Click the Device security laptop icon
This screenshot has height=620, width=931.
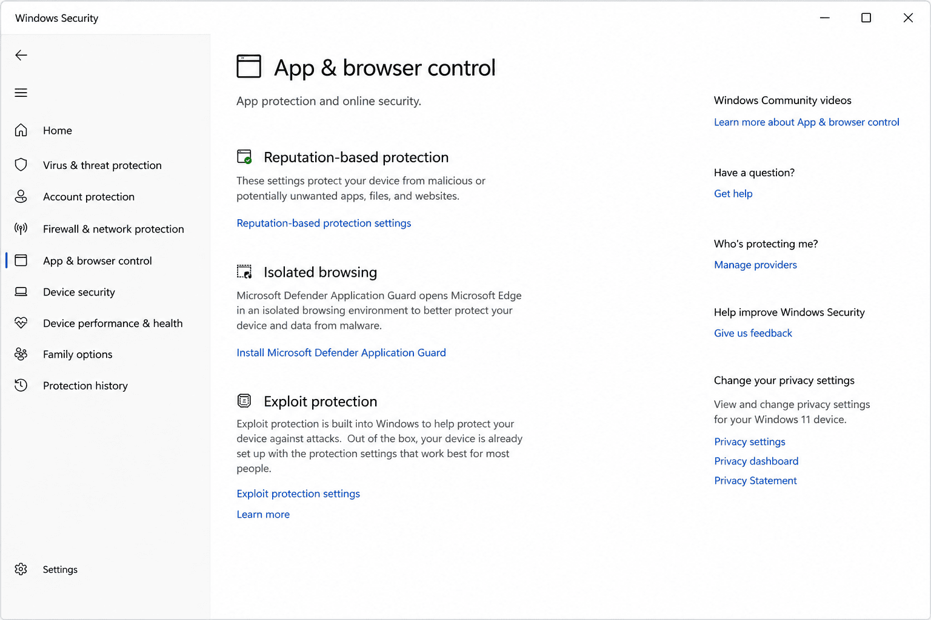[x=21, y=292]
